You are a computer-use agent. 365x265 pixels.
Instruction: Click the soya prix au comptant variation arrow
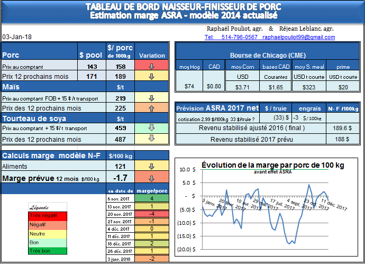(x=151, y=128)
